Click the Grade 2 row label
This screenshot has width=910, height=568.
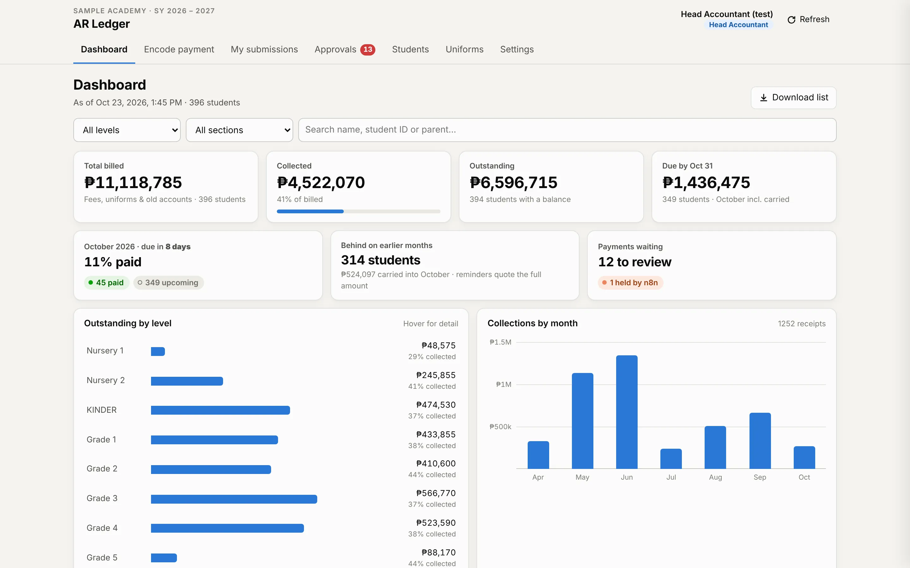point(102,469)
